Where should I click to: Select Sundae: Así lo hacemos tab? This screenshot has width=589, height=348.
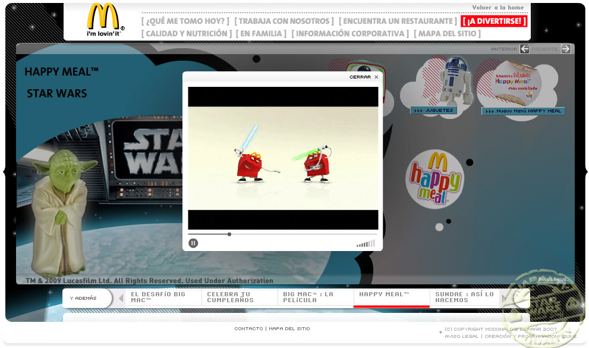coord(465,297)
